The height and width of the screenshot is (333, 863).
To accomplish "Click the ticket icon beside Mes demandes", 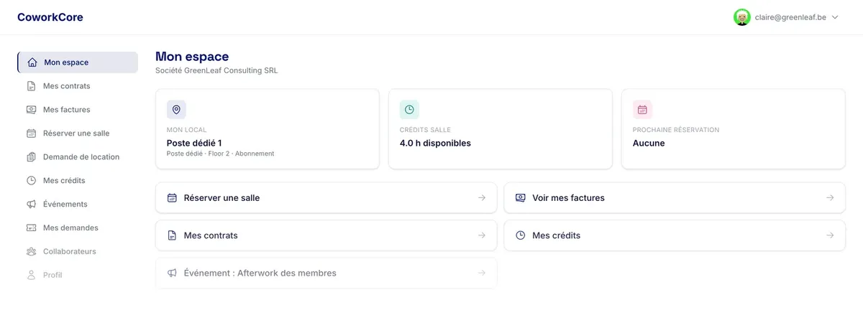I will click(31, 228).
